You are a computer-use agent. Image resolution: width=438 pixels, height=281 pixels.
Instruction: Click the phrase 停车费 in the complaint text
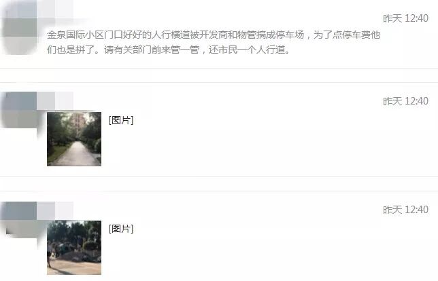coord(356,35)
